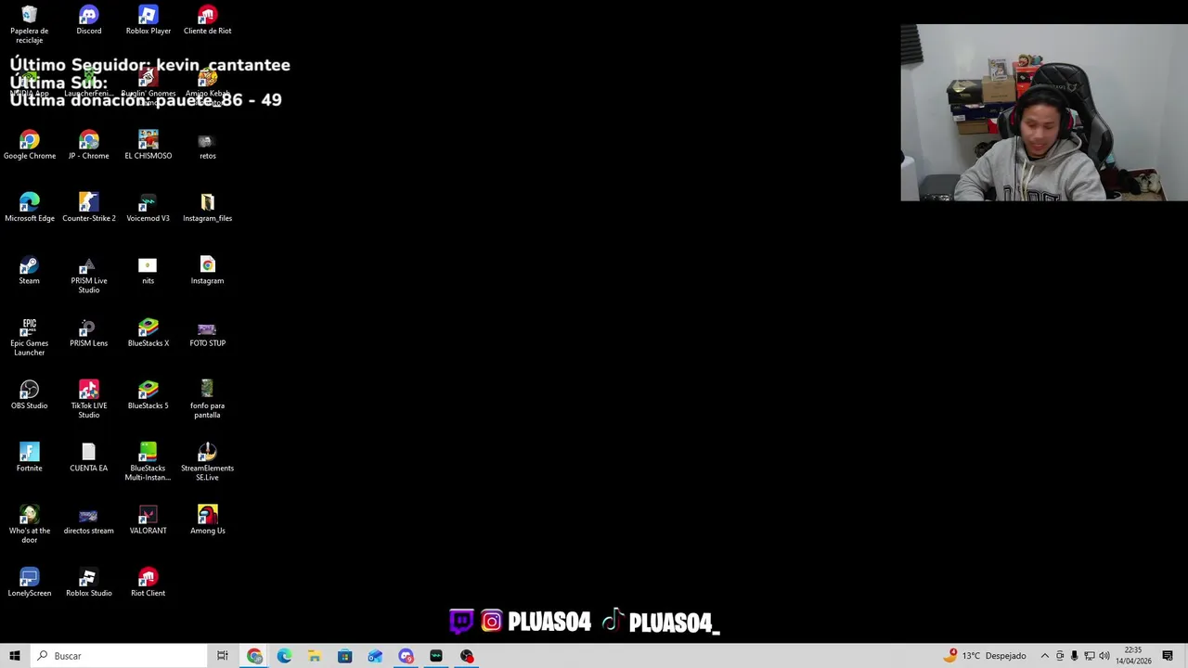Viewport: 1188px width, 668px height.
Task: Launch Steam from the desktop
Action: 29,270
